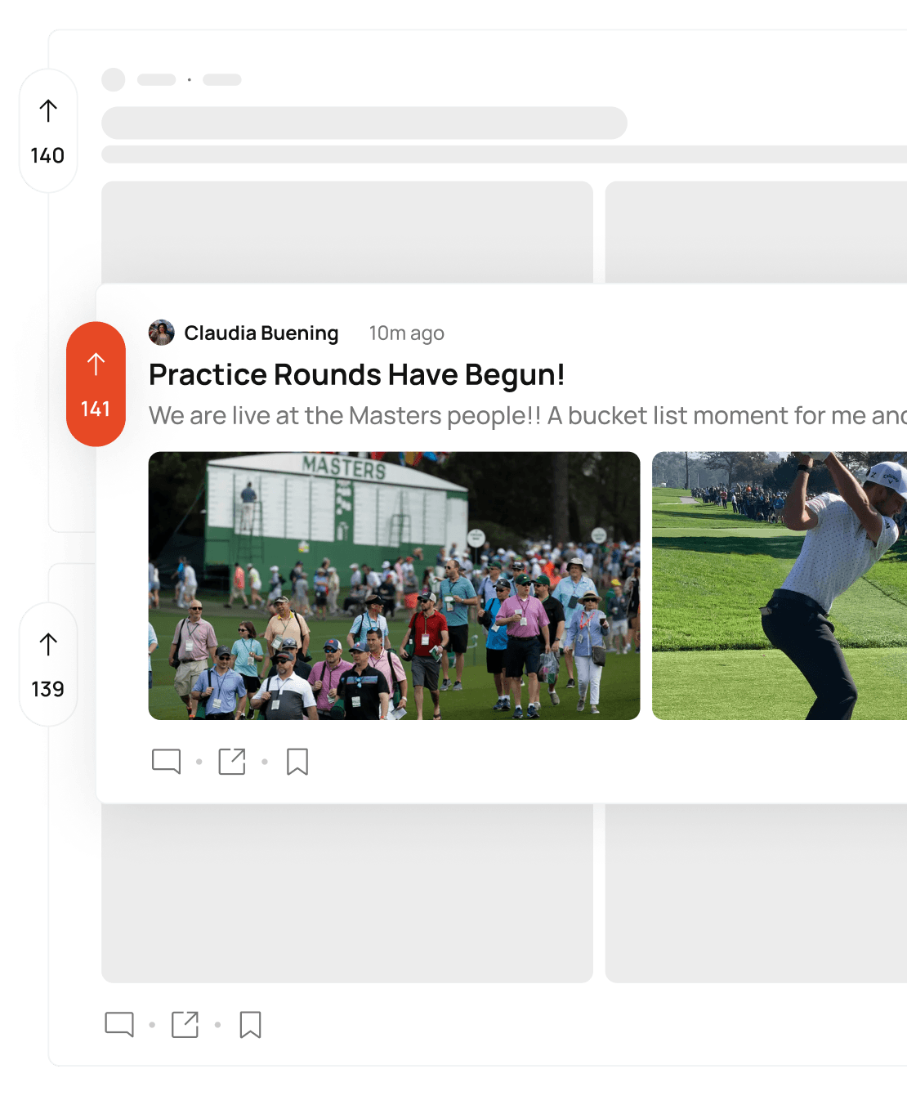
Task: Click the top skeleton post title bar
Action: [x=364, y=123]
